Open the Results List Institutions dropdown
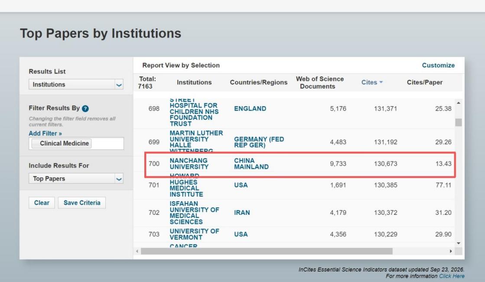This screenshot has height=282, width=485. [x=76, y=84]
